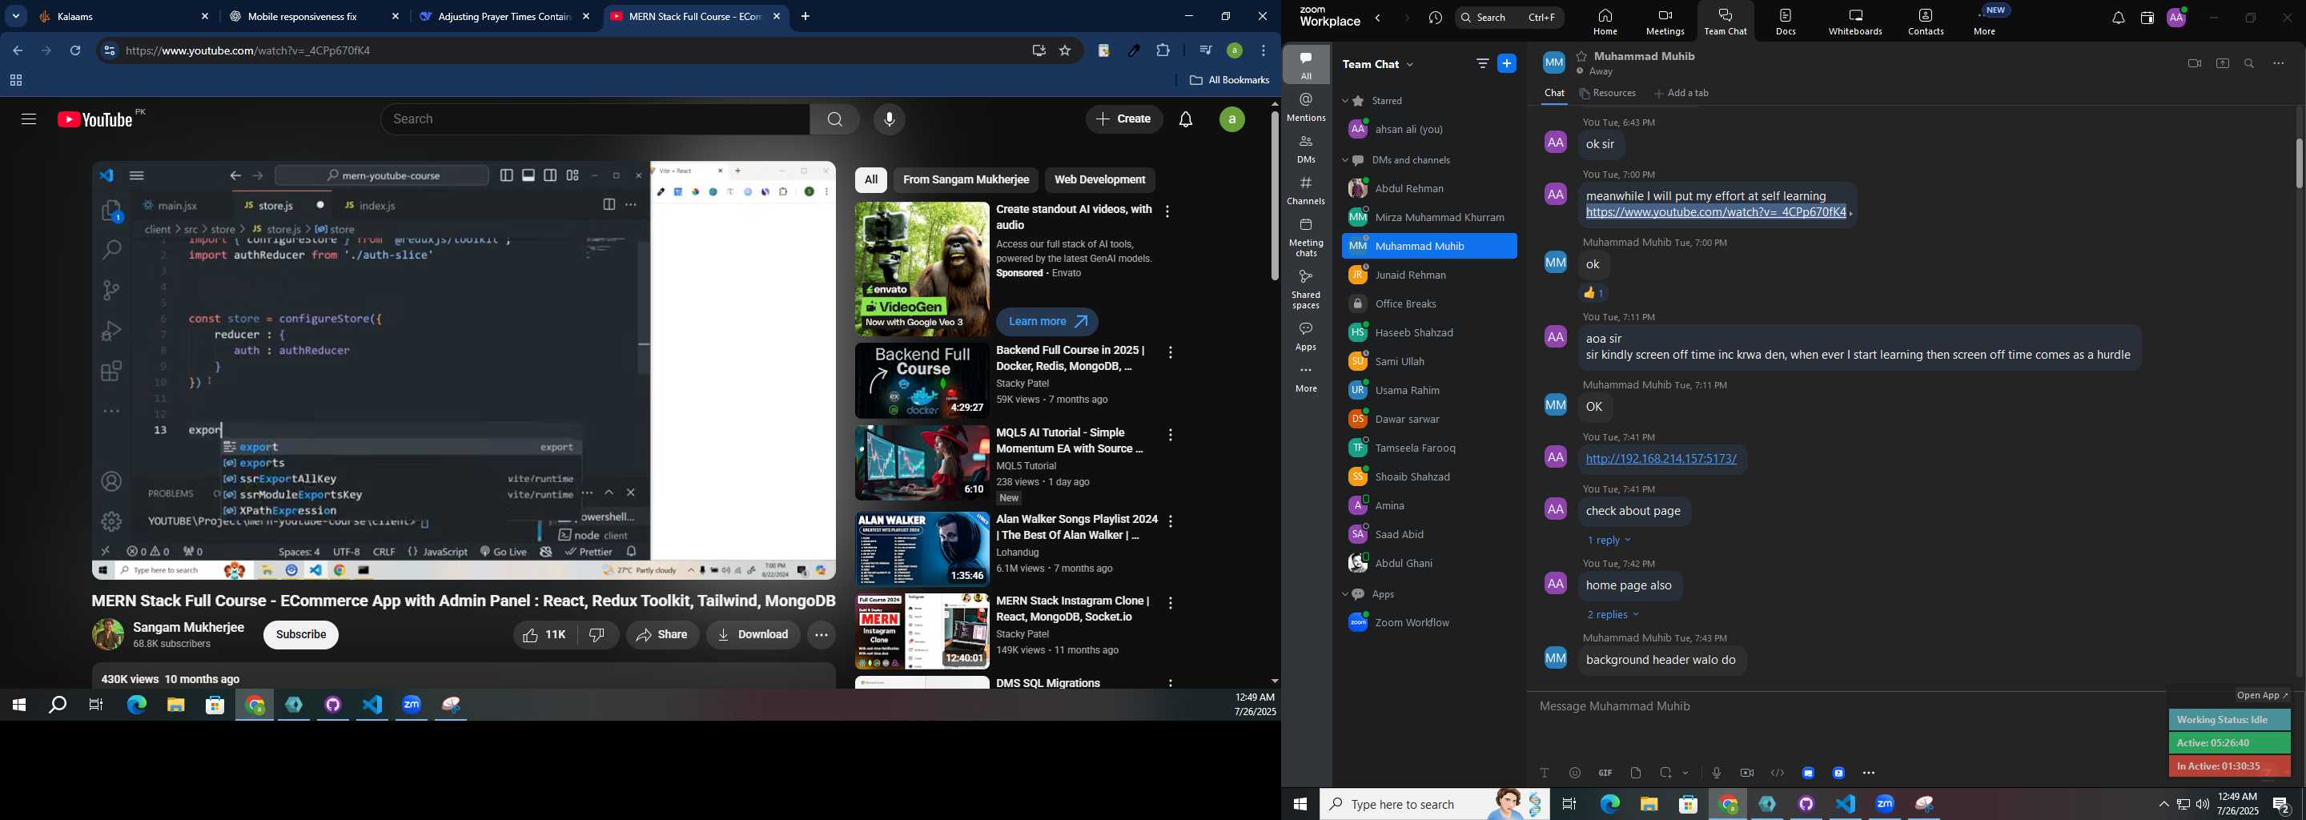This screenshot has width=2306, height=820.
Task: Collapse the Starred chats section
Action: 1344,101
